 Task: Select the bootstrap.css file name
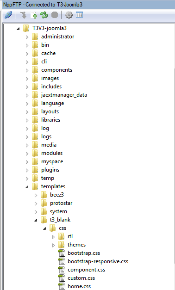84,253
